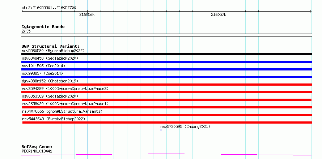Image resolution: width=322 pixels, height=159 pixels.
Task: Click the black nsv5560580 variant bar
Action: pyautogui.click(x=166, y=54)
